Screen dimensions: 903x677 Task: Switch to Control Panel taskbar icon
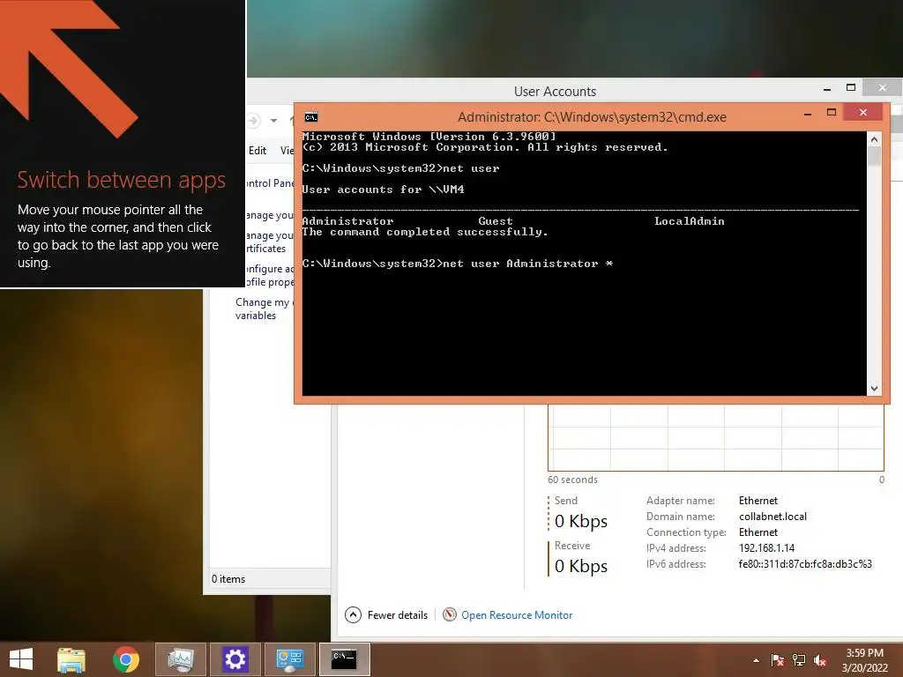289,659
